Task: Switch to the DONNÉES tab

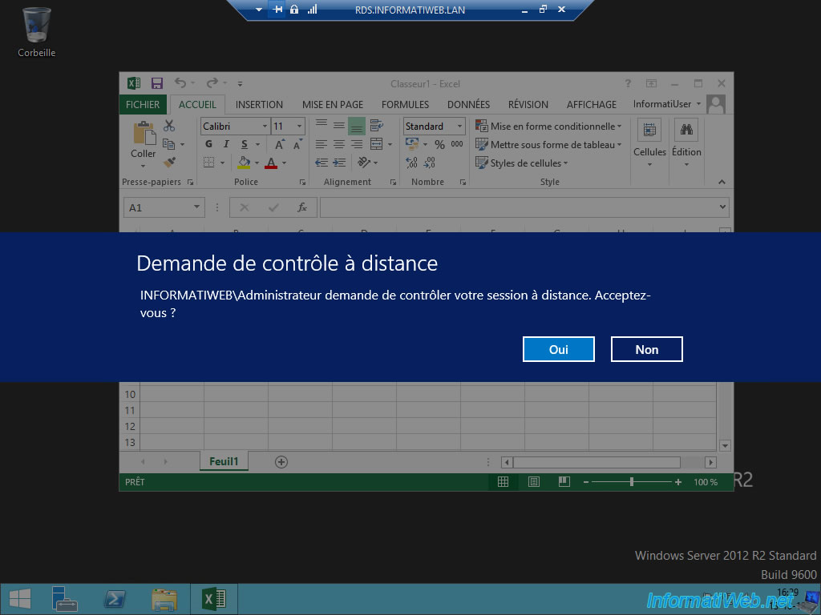Action: point(468,105)
